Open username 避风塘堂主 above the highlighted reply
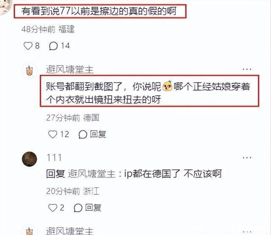This screenshot has width=271, height=235. point(70,69)
